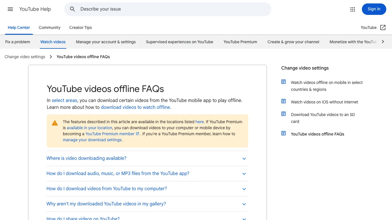The image size is (392, 220).
Task: Select the Watch videos topic
Action: (x=53, y=42)
